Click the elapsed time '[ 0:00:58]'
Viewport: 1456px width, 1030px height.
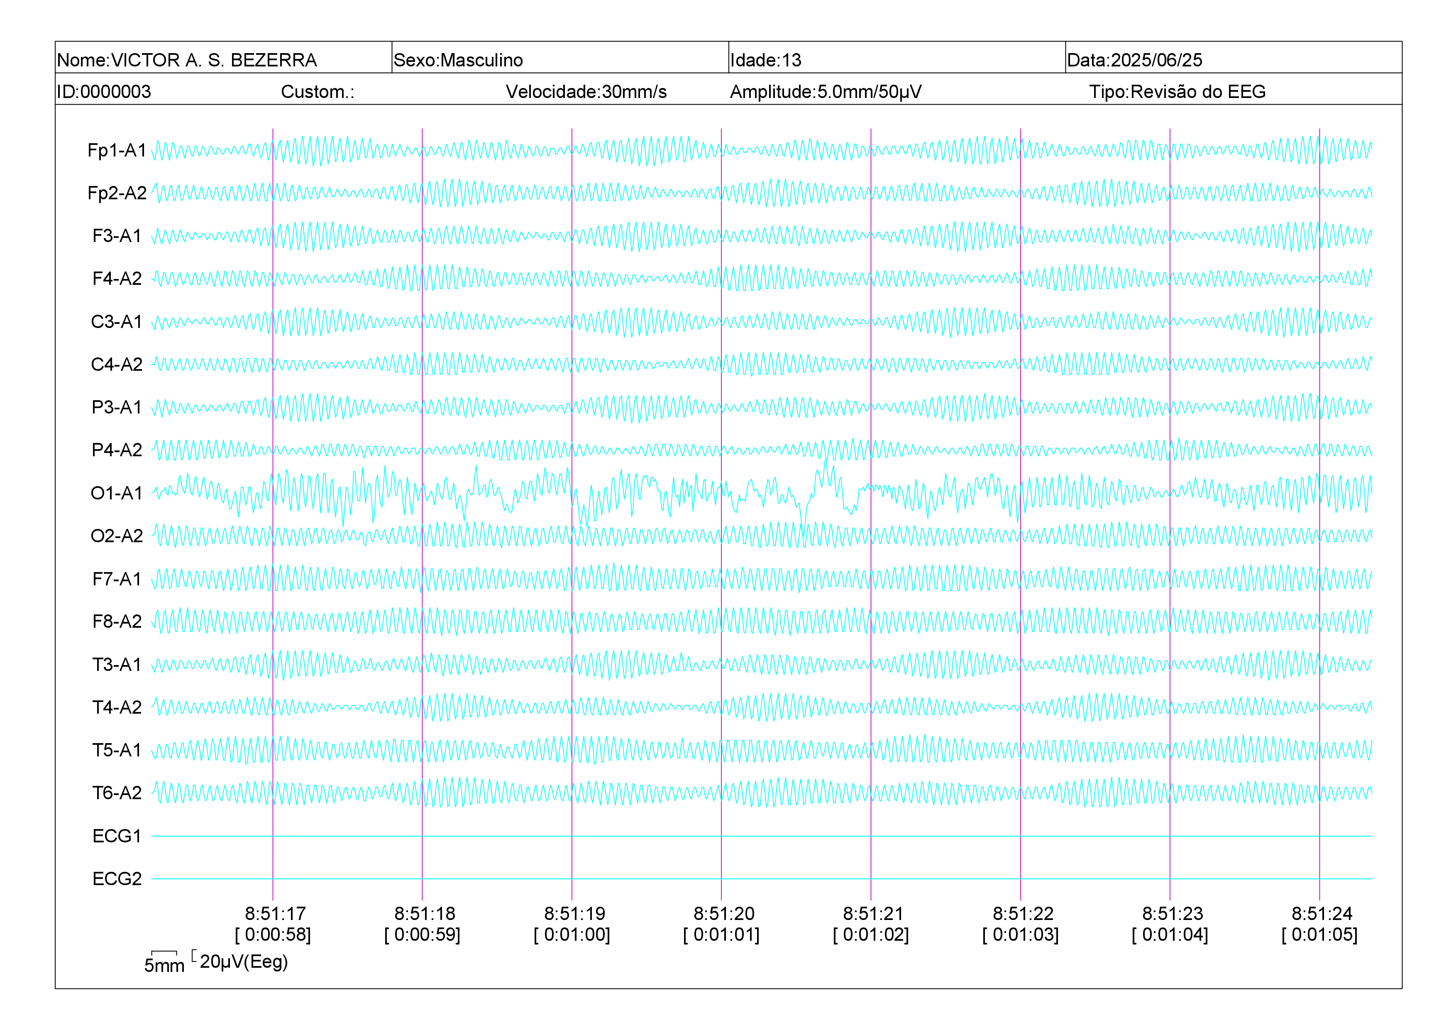click(x=273, y=935)
